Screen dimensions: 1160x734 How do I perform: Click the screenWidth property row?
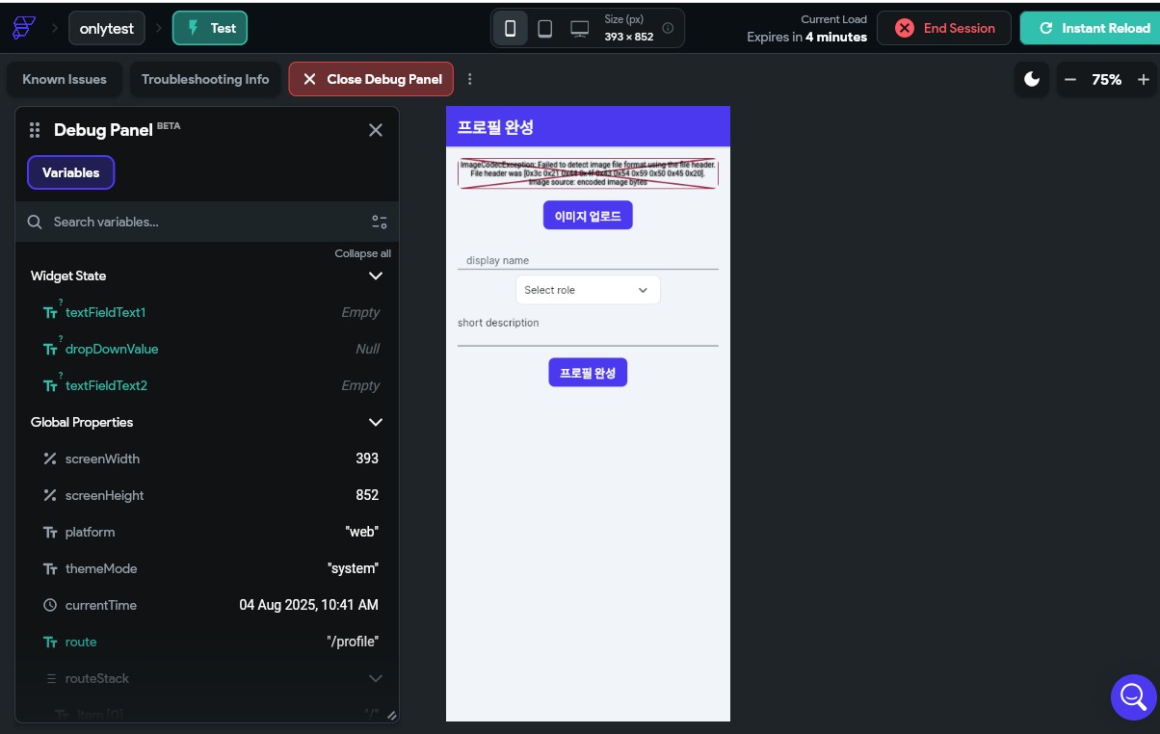tap(207, 459)
